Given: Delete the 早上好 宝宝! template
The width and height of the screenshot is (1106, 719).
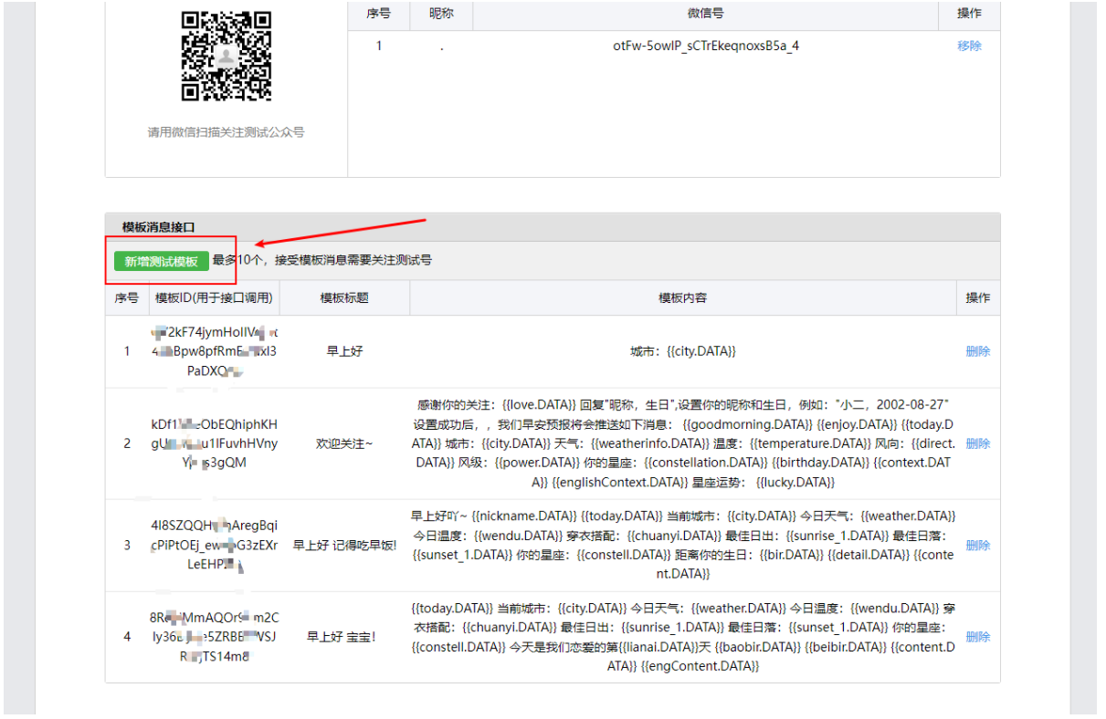Looking at the screenshot, I should click(977, 636).
